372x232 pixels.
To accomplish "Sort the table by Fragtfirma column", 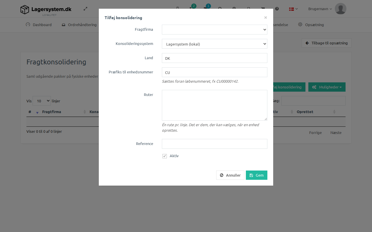I will point(64,112).
